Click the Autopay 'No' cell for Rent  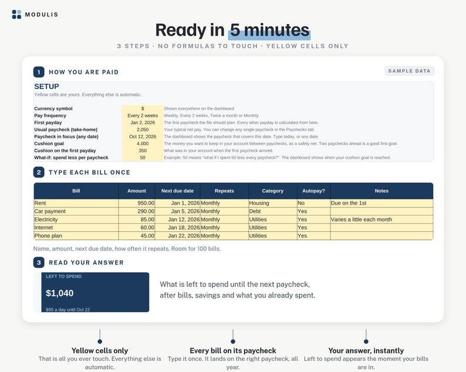pyautogui.click(x=313, y=203)
